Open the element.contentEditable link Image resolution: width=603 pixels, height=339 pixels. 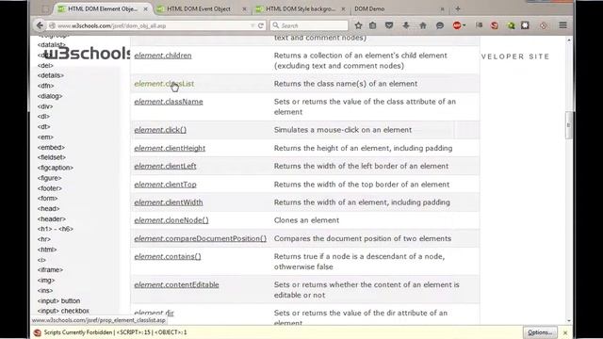pyautogui.click(x=176, y=284)
